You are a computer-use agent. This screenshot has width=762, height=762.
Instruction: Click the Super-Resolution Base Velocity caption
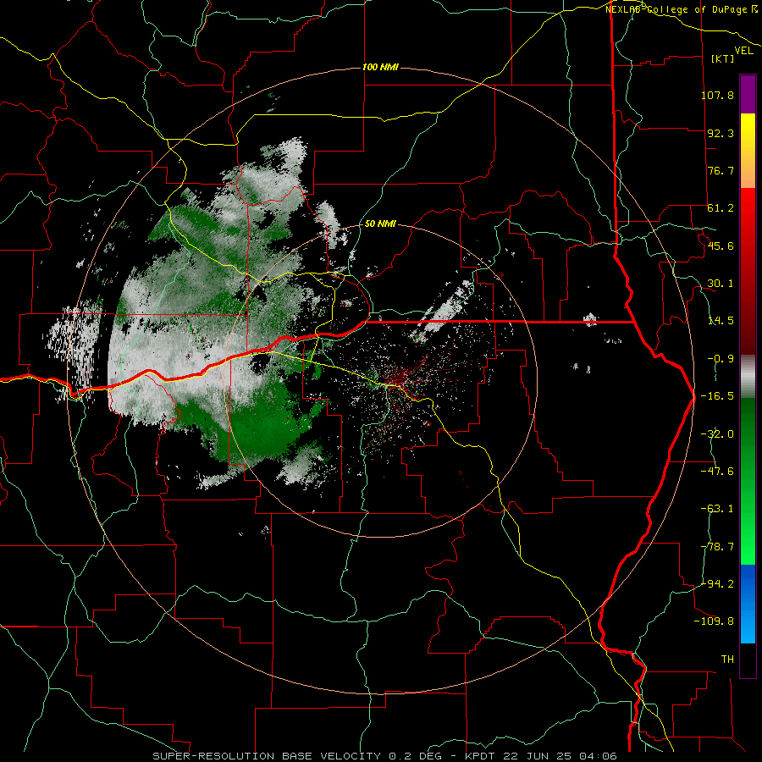(x=384, y=756)
